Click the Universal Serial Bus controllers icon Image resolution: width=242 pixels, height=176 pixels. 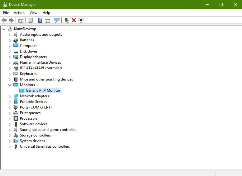16,146
